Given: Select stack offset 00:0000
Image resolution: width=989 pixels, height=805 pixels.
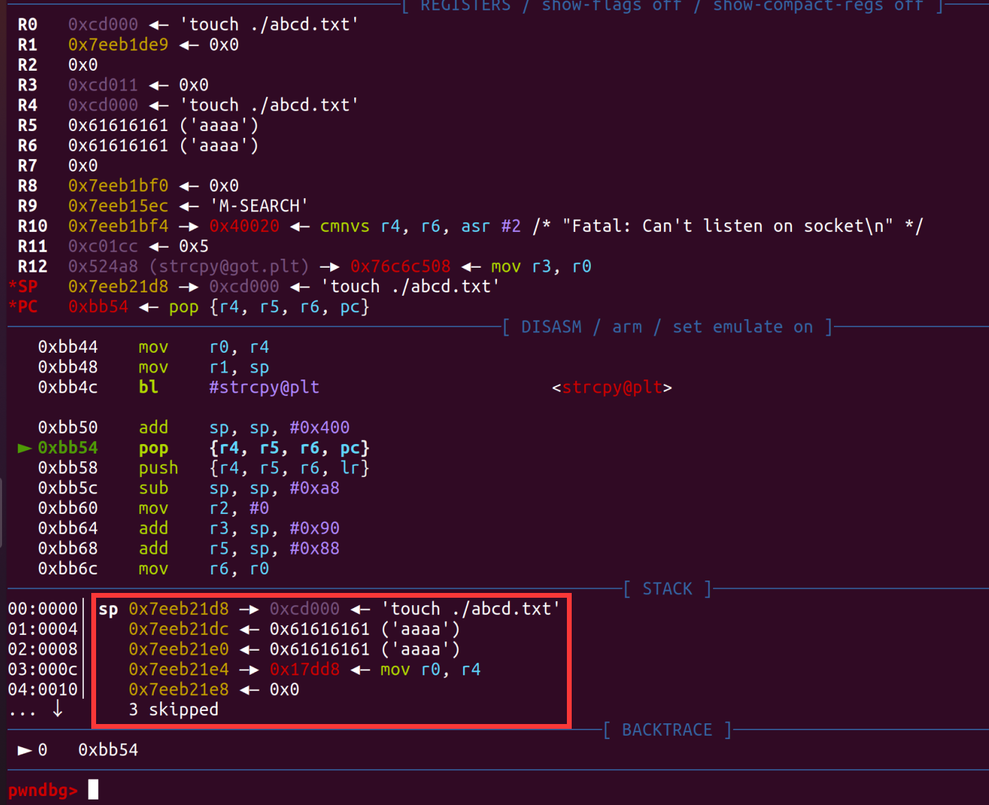Looking at the screenshot, I should [x=43, y=609].
